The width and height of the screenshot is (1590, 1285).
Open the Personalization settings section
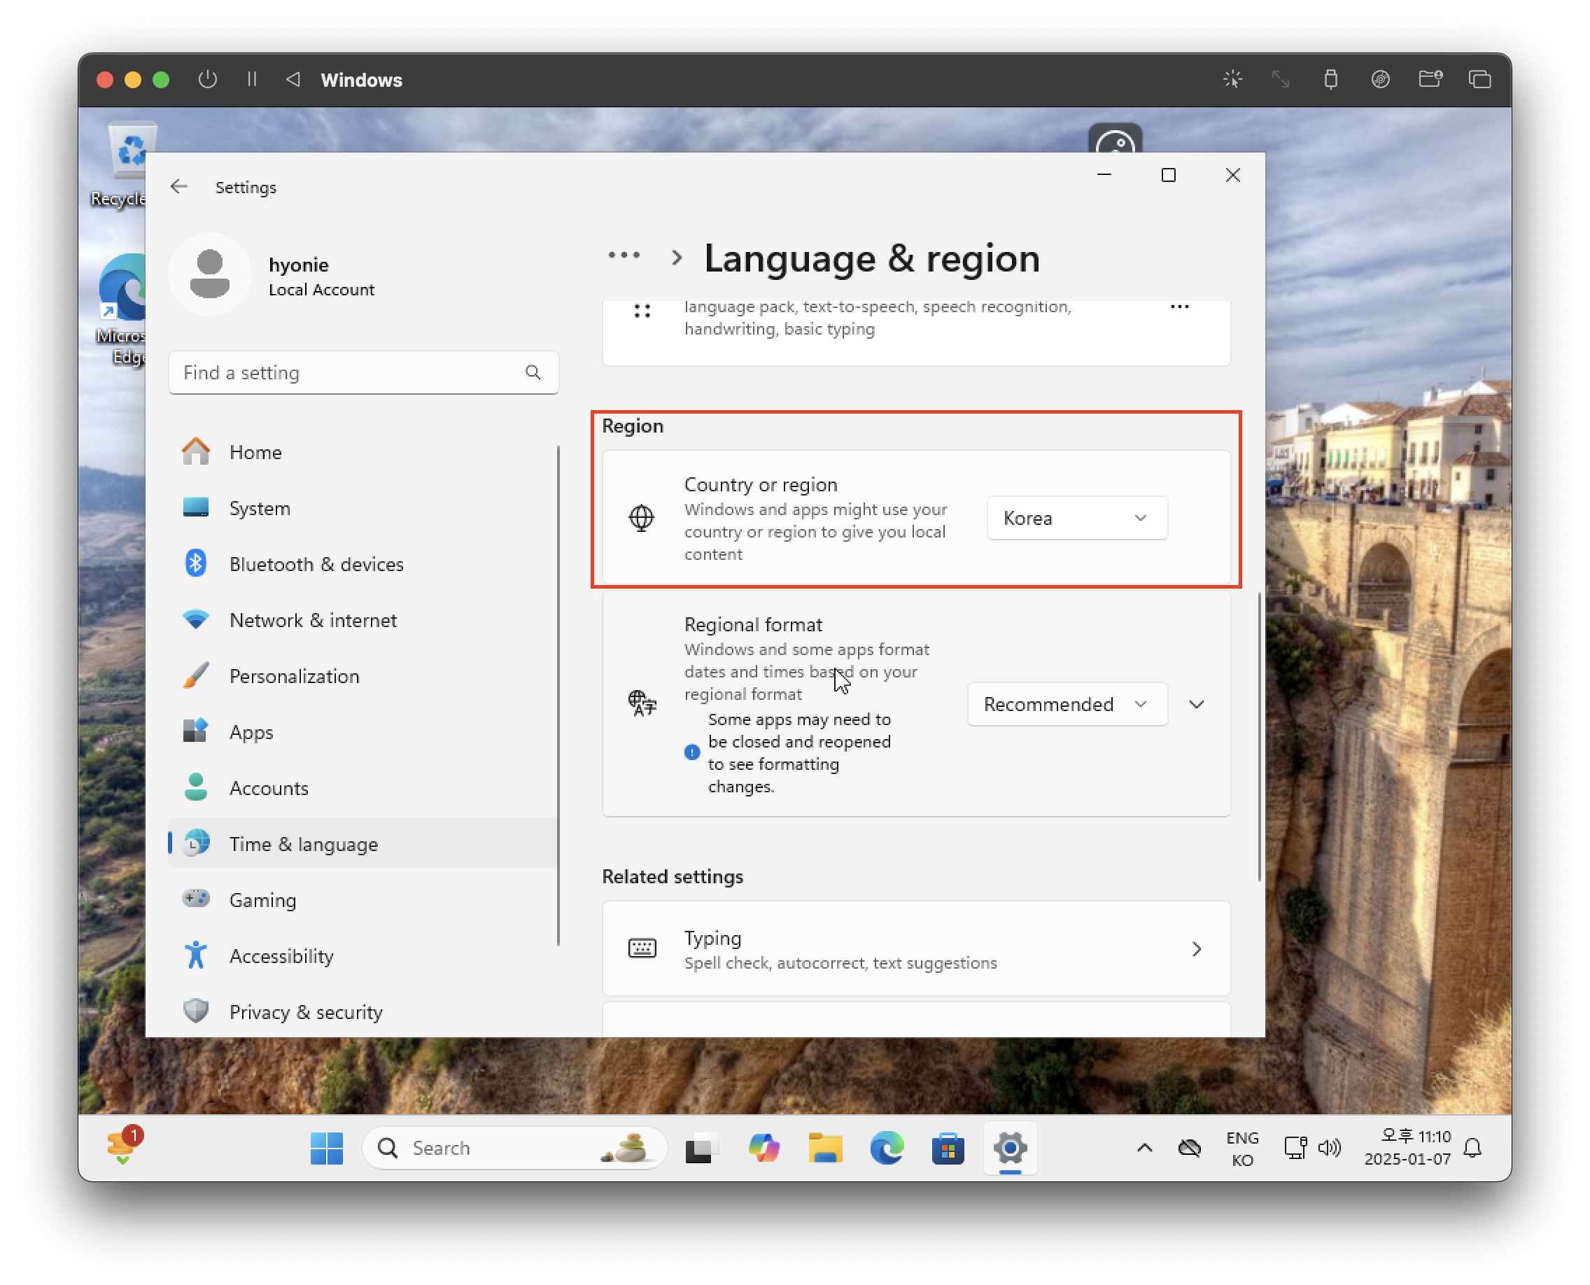294,676
